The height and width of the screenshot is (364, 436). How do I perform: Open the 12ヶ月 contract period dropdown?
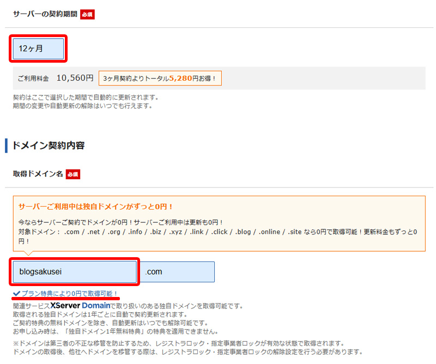(x=39, y=49)
